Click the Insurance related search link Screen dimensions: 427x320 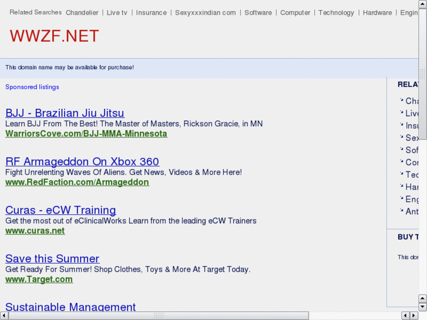click(x=151, y=13)
